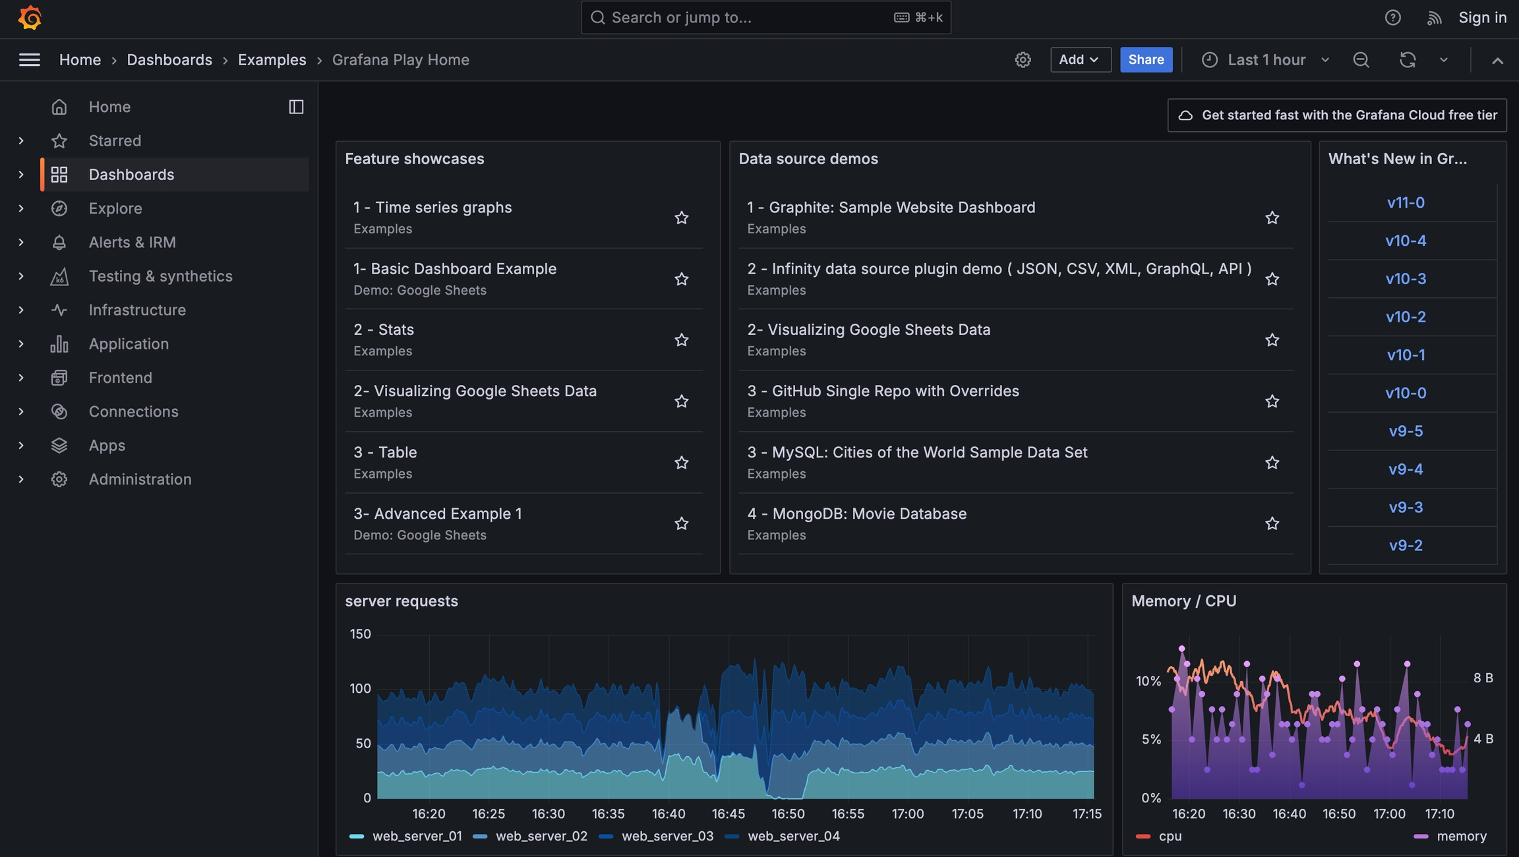Click the Grafana logo icon
1519x857 pixels.
coord(30,18)
